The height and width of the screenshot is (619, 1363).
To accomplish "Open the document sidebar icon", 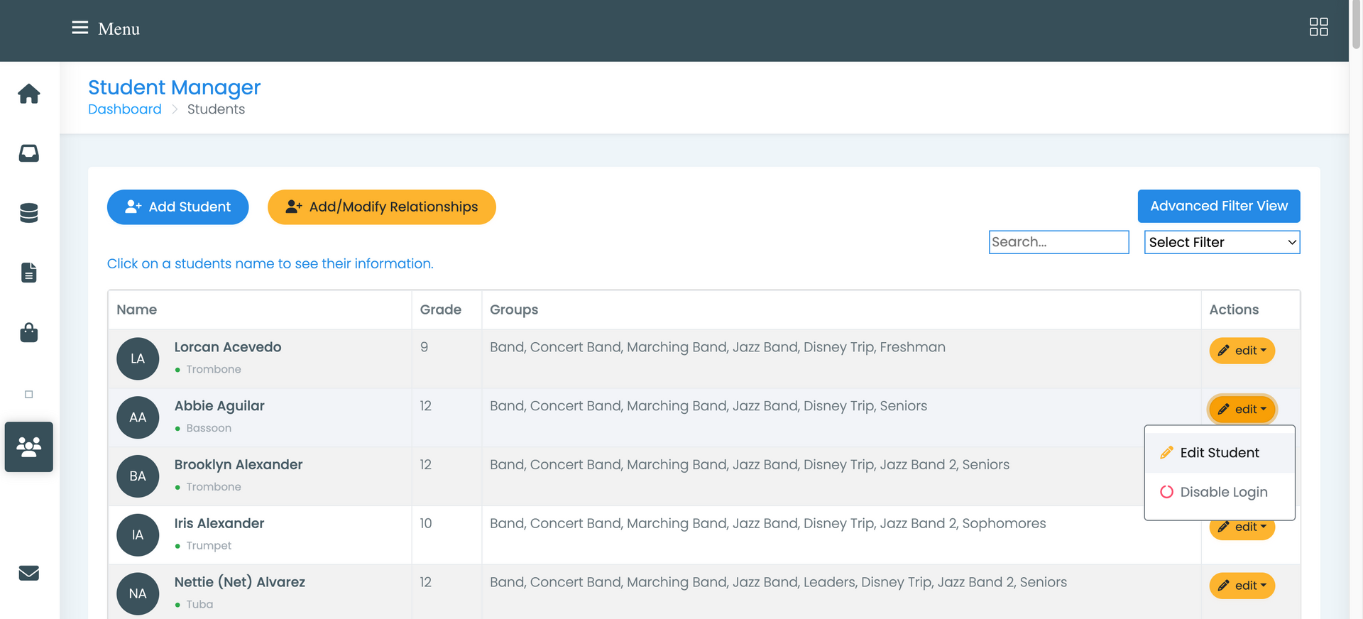I will (29, 273).
